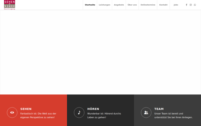201x126 pixels.
Task: Open the Instagram icon link
Action: pos(191,5)
